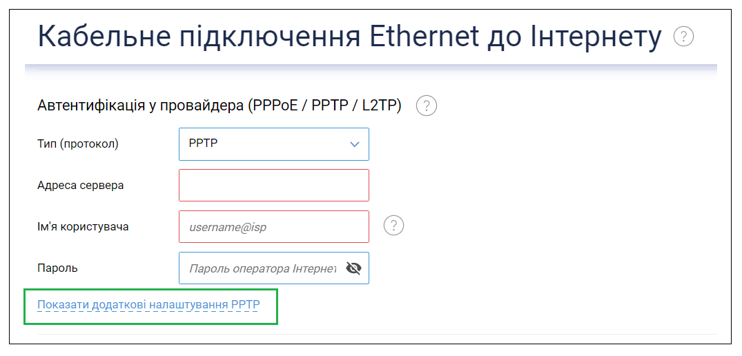Click help icon beside Автентифікація у провайдера
Image resolution: width=742 pixels, height=356 pixels.
click(427, 106)
